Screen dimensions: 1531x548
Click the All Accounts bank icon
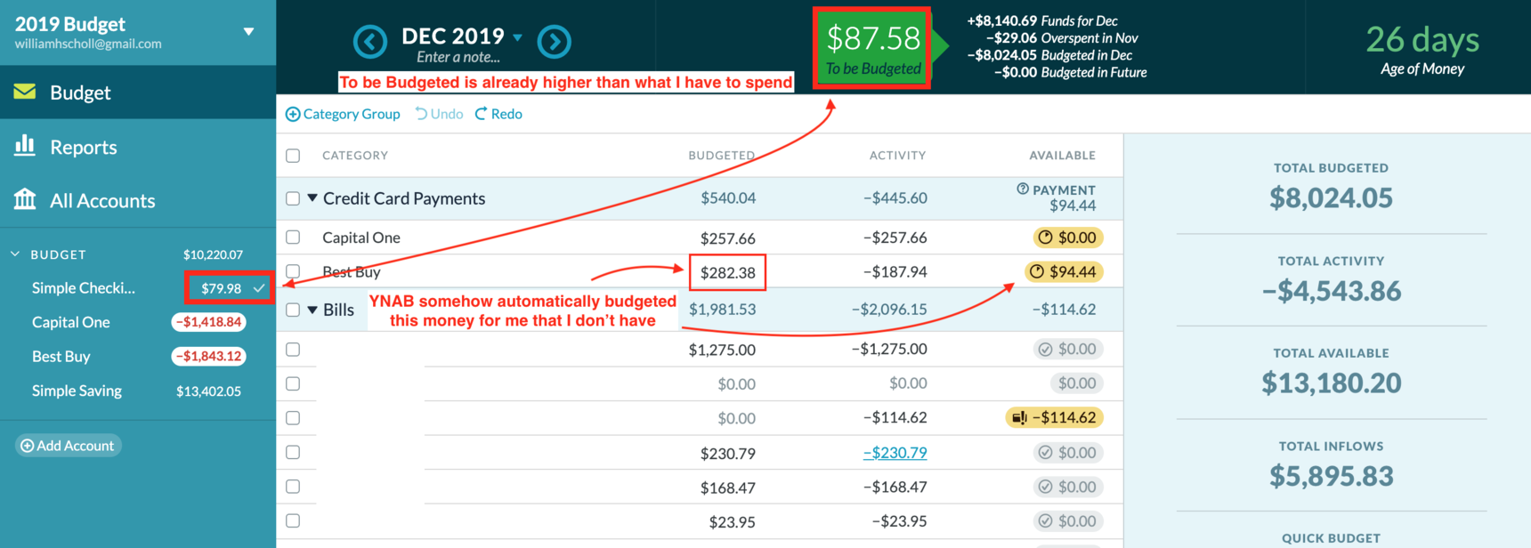click(25, 199)
